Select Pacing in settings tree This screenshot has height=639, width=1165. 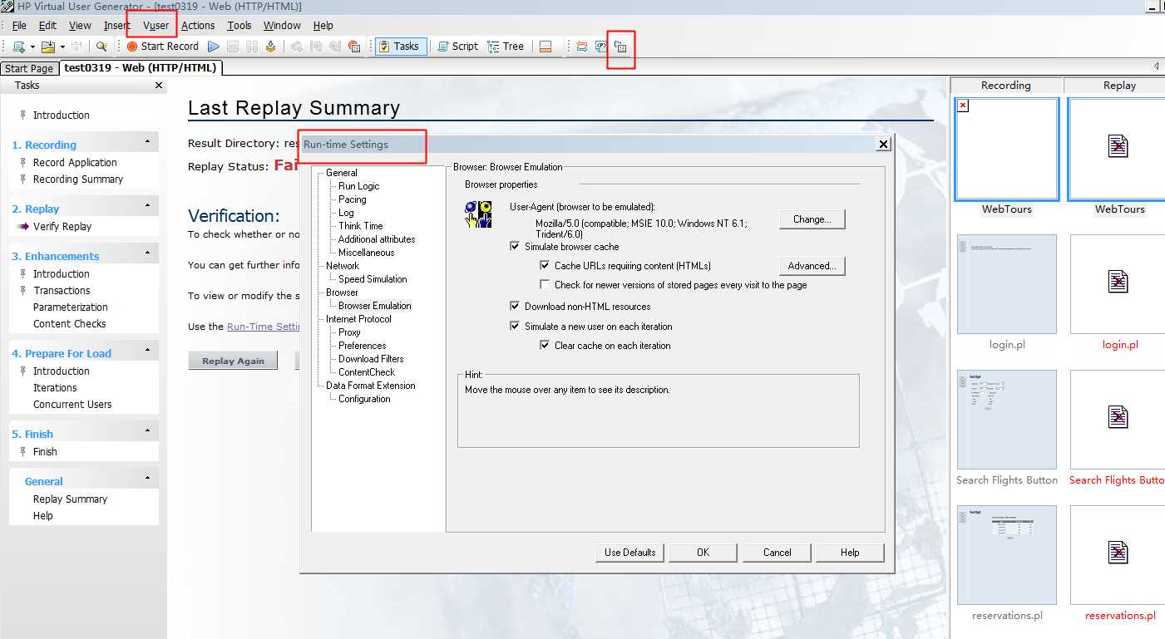352,199
